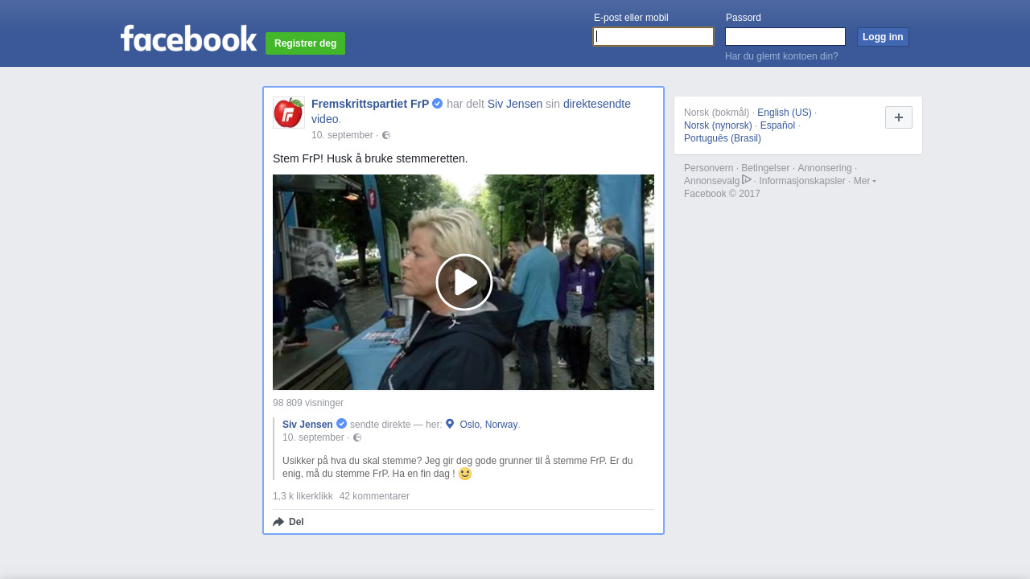1030x579 pixels.
Task: Open the Oslo, Norway location link
Action: (x=488, y=425)
